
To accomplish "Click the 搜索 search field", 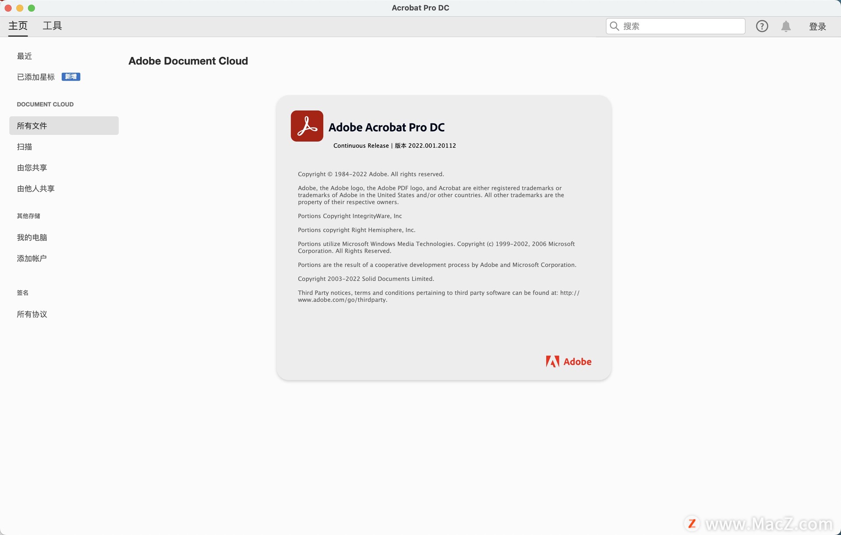I will [675, 26].
